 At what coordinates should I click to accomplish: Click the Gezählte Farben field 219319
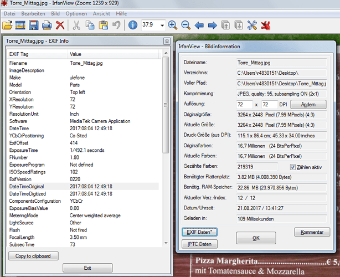point(257,167)
